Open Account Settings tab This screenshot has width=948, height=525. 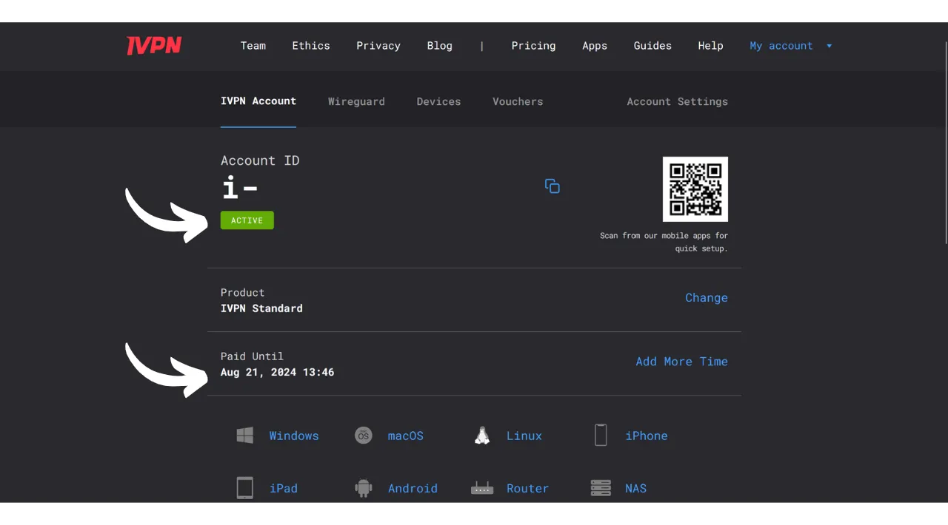coord(678,101)
